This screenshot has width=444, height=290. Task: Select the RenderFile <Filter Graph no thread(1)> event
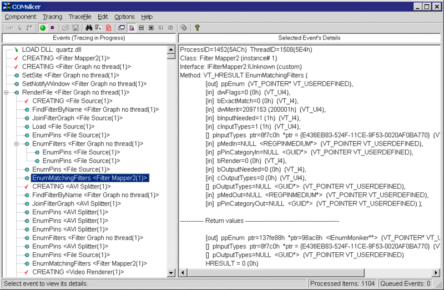[75, 92]
